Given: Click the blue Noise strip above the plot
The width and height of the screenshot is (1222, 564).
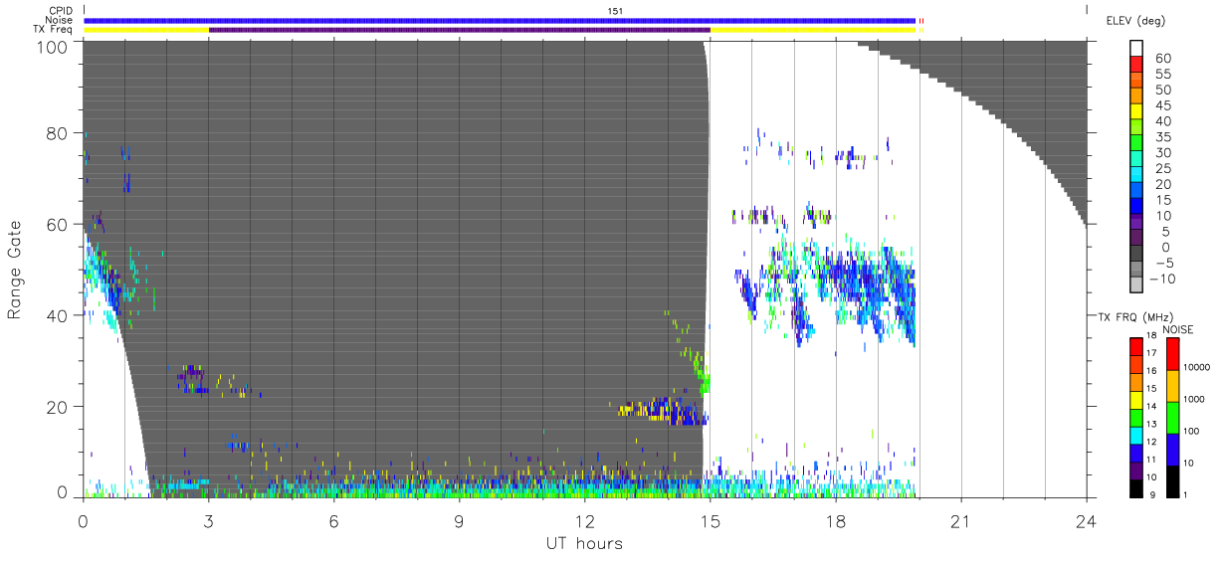Looking at the screenshot, I should pos(500,20).
